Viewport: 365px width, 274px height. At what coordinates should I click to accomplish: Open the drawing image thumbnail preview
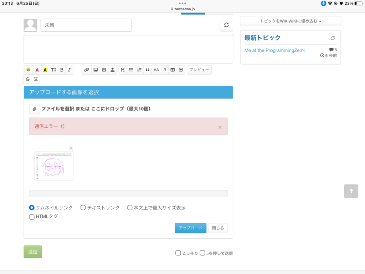tap(54, 166)
